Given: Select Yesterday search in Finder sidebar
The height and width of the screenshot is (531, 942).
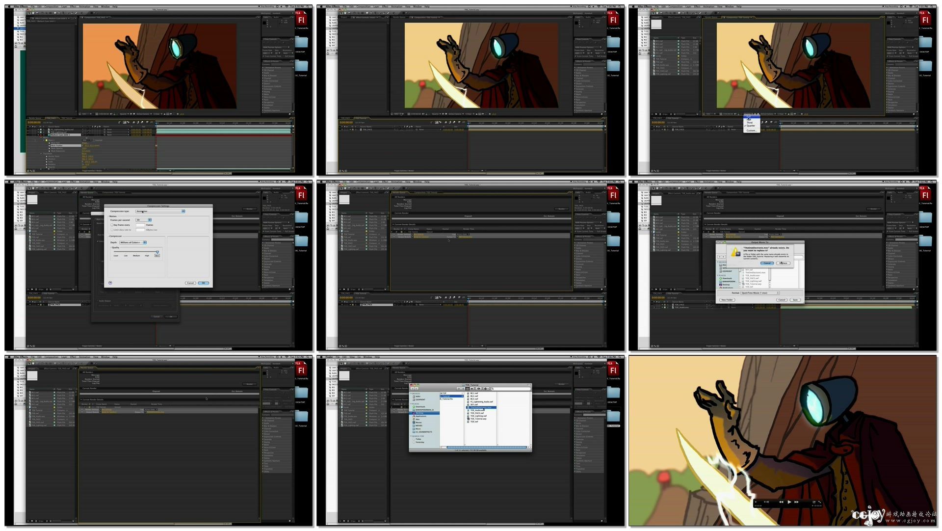Looking at the screenshot, I should [x=419, y=442].
